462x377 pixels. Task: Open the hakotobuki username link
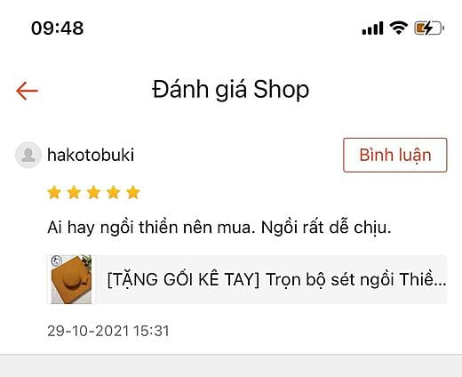coord(91,155)
